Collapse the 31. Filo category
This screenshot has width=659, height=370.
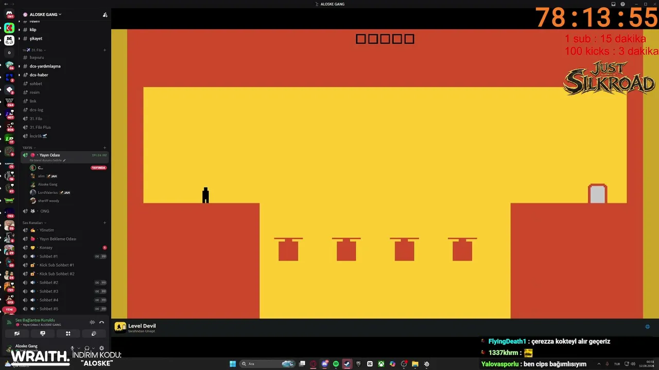click(x=34, y=50)
